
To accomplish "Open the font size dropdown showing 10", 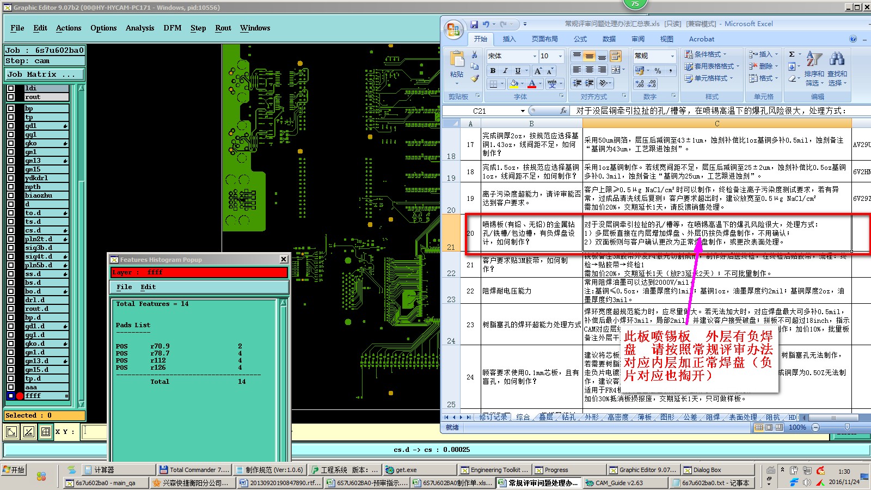I will tap(560, 56).
